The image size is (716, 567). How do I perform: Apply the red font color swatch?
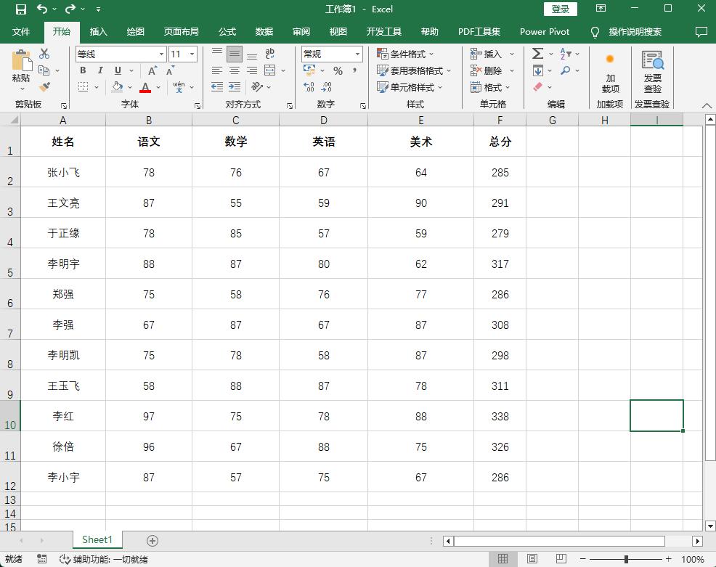coord(145,86)
